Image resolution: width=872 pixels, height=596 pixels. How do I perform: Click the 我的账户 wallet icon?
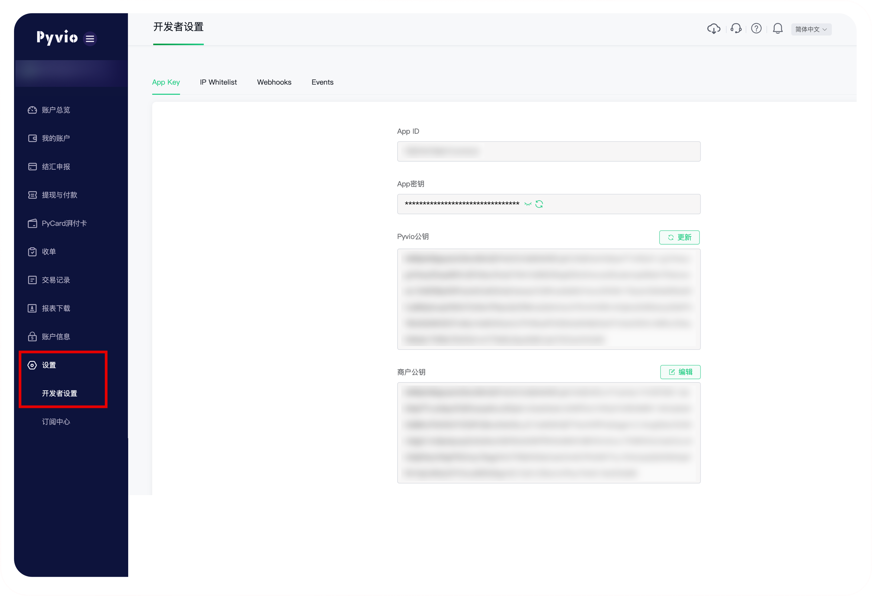point(32,138)
